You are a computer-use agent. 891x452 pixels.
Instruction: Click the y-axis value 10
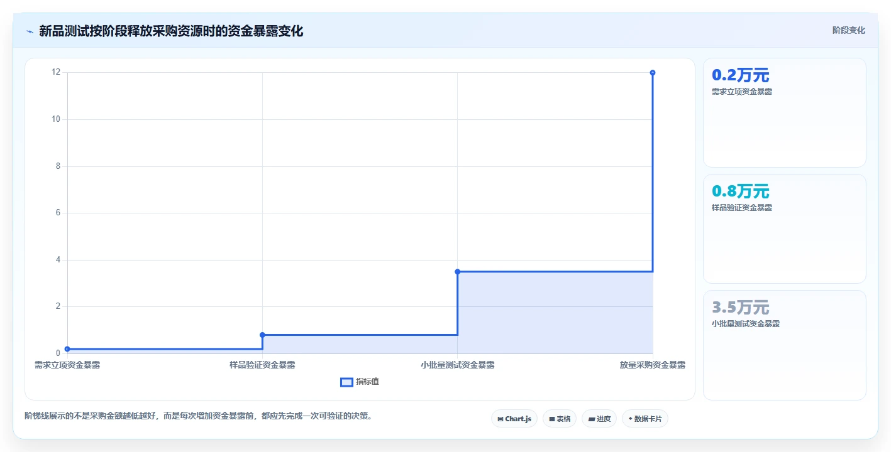point(56,119)
